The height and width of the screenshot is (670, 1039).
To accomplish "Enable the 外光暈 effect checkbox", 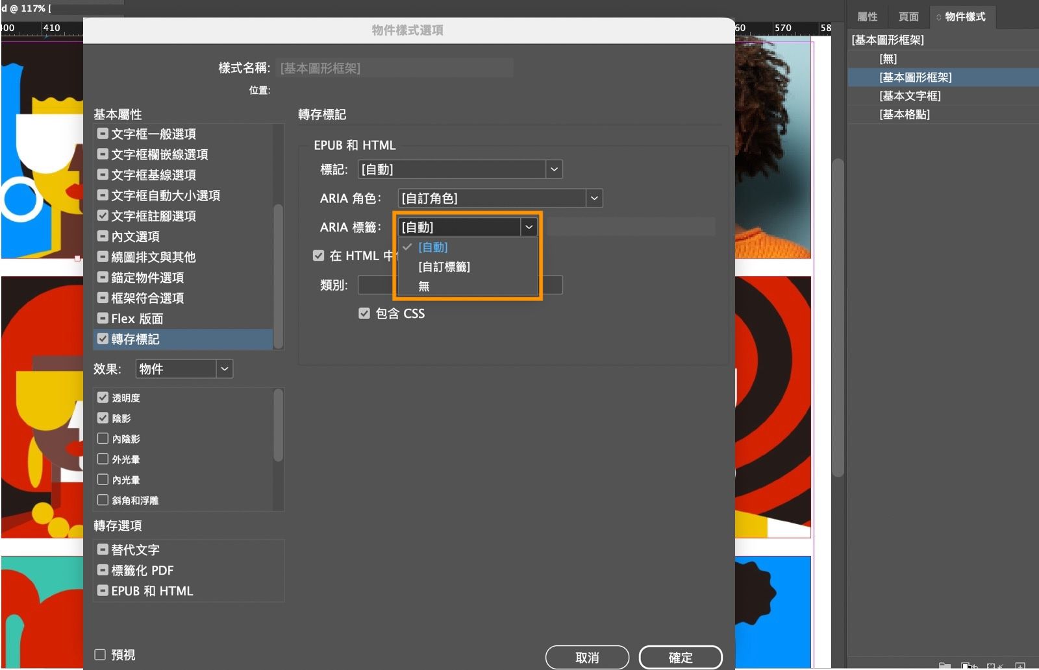I will click(103, 459).
